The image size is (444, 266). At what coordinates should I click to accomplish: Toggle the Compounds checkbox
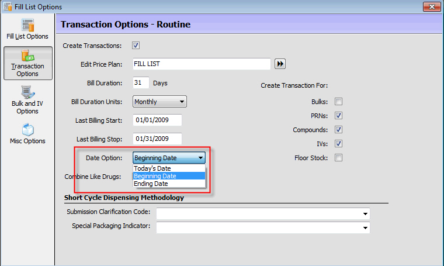(x=338, y=130)
